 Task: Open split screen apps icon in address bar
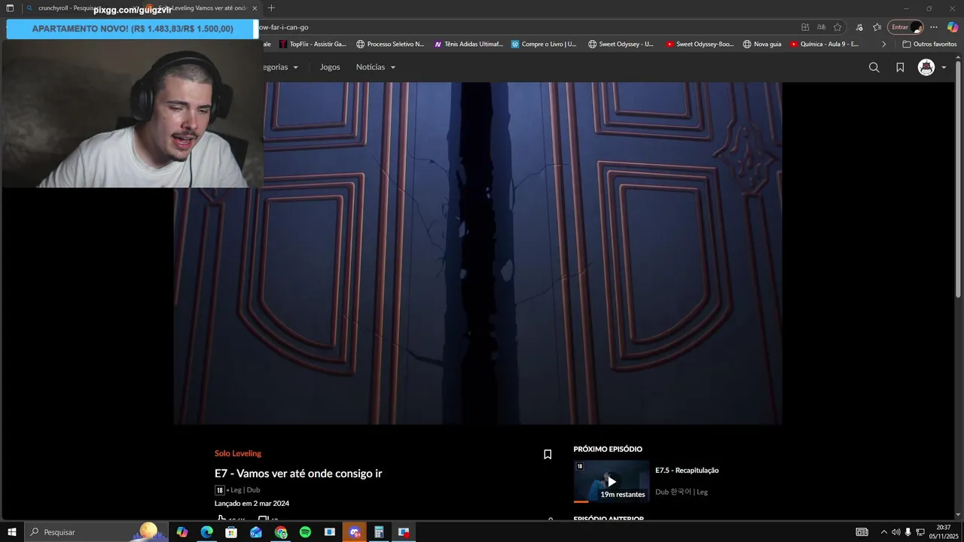pos(805,27)
